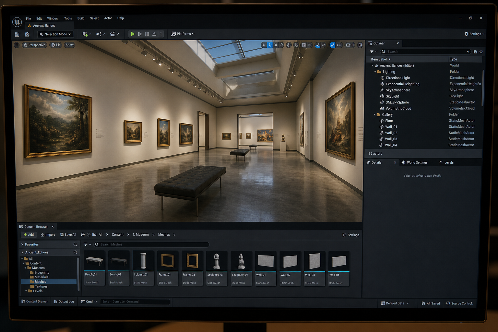Toggle scale snapping icon in viewport
This screenshot has width=498, height=332.
tap(332, 45)
